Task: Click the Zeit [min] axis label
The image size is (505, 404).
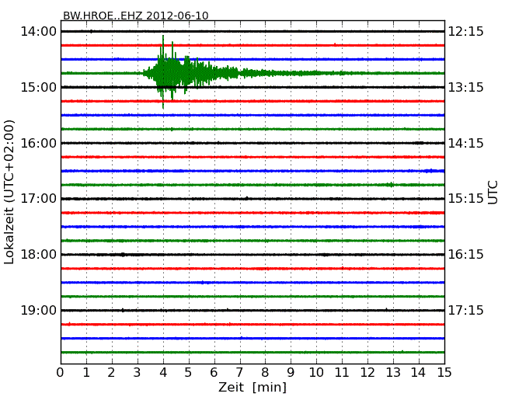Action: point(252,387)
